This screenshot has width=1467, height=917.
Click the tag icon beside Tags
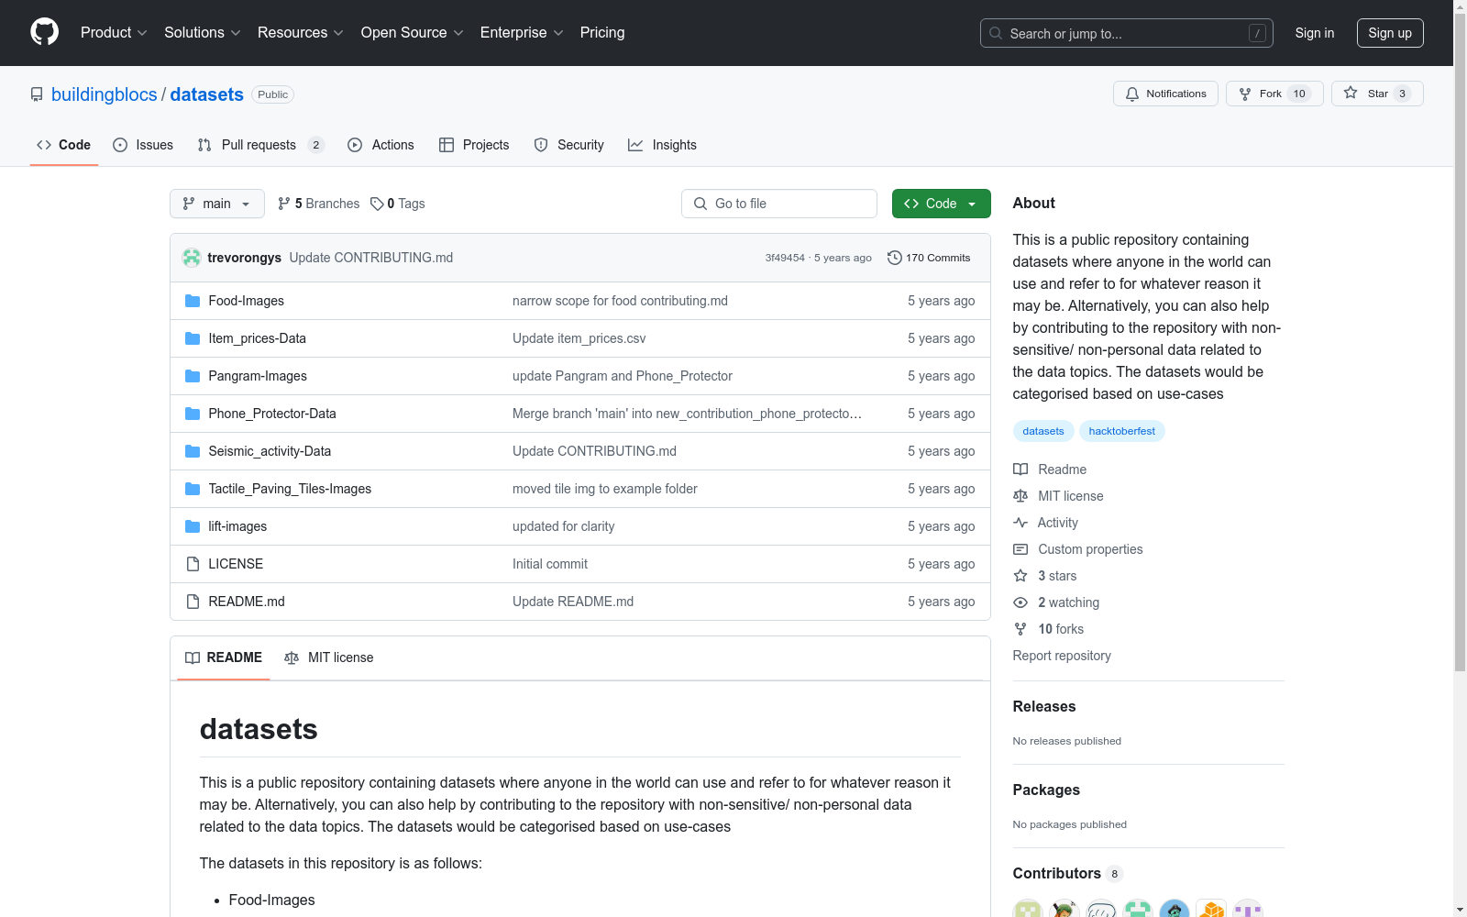pyautogui.click(x=377, y=204)
